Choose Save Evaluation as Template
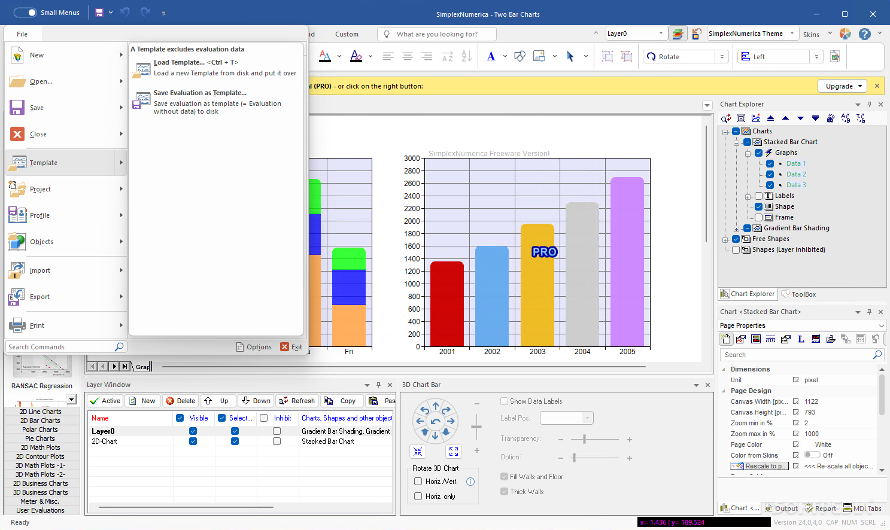890x530 pixels. coord(215,102)
